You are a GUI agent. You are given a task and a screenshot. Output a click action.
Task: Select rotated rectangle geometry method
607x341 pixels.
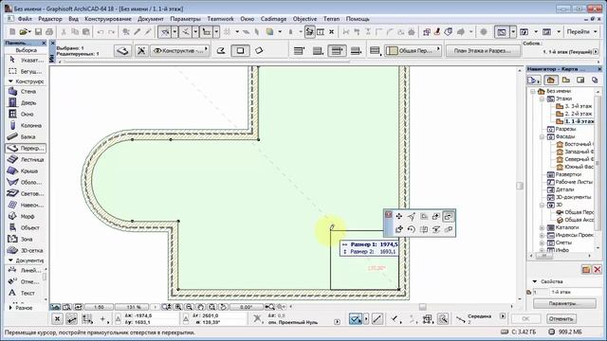point(259,50)
